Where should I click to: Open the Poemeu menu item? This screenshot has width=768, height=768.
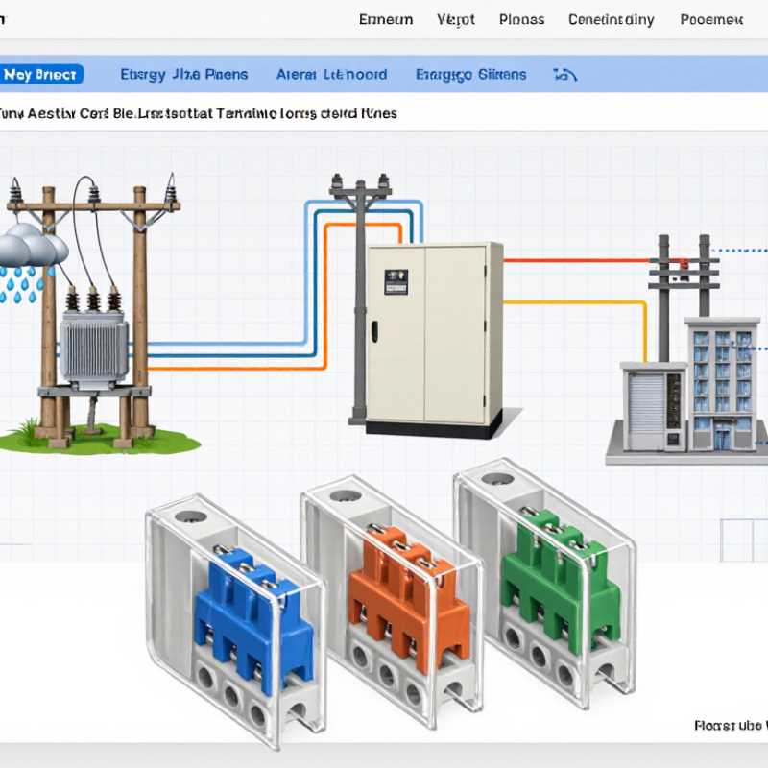click(711, 19)
